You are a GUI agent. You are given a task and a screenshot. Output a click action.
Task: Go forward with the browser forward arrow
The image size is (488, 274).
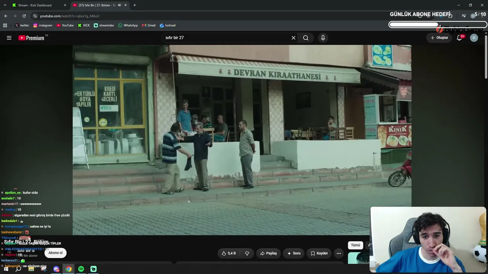point(15,16)
